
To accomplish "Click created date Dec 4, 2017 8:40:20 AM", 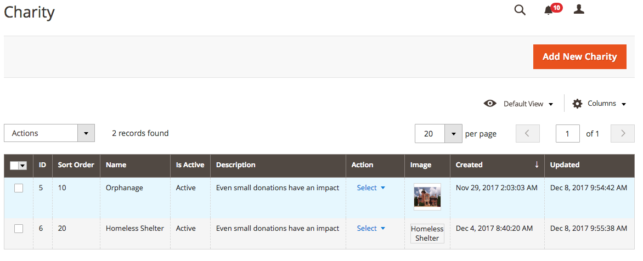I will [494, 228].
